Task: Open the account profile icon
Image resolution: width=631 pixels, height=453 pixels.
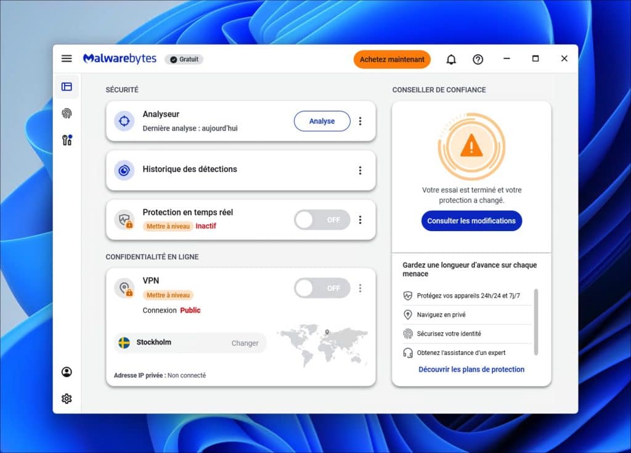Action: [67, 372]
